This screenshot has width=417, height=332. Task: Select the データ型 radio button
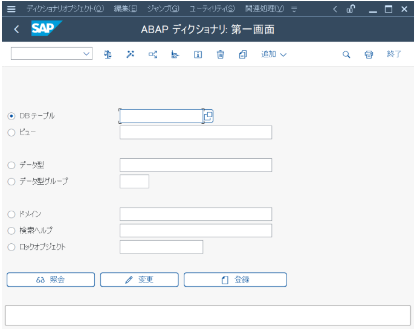pos(11,165)
